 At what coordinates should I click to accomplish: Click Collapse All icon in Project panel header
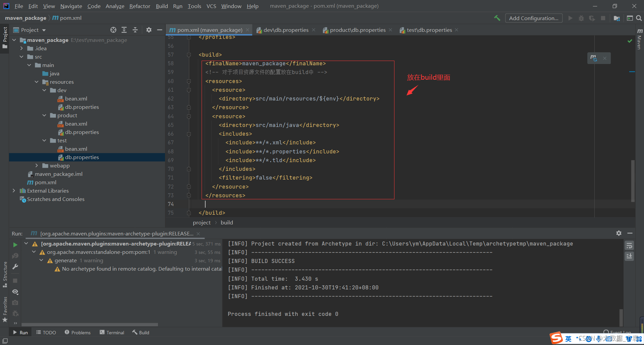(135, 30)
